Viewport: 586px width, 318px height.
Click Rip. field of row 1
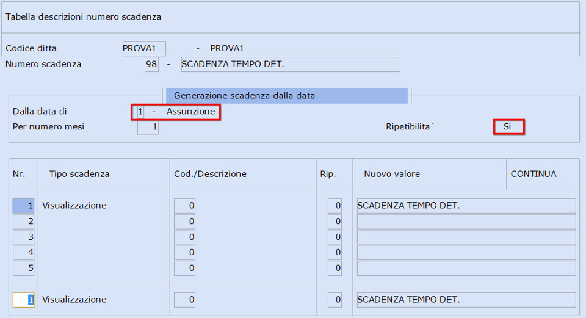point(335,206)
